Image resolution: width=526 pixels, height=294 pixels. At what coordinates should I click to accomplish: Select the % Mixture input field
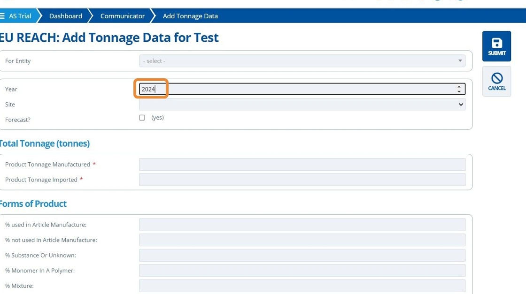(x=302, y=286)
